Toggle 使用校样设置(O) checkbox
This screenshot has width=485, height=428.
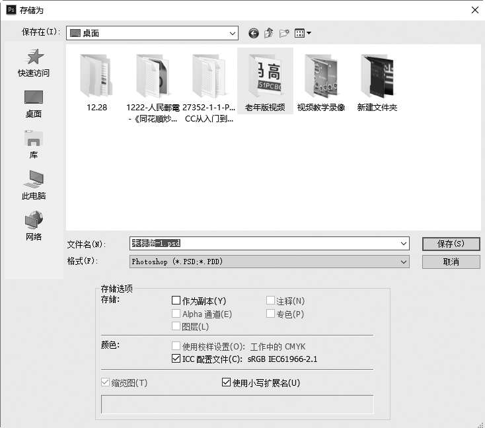click(176, 345)
